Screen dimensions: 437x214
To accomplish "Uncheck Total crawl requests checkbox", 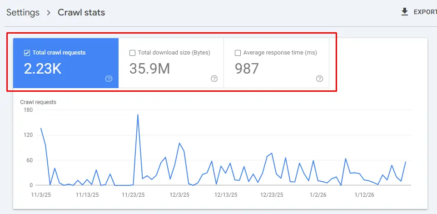I will point(27,53).
